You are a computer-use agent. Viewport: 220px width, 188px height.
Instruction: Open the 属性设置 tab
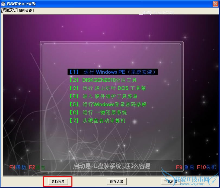[x=25, y=11]
